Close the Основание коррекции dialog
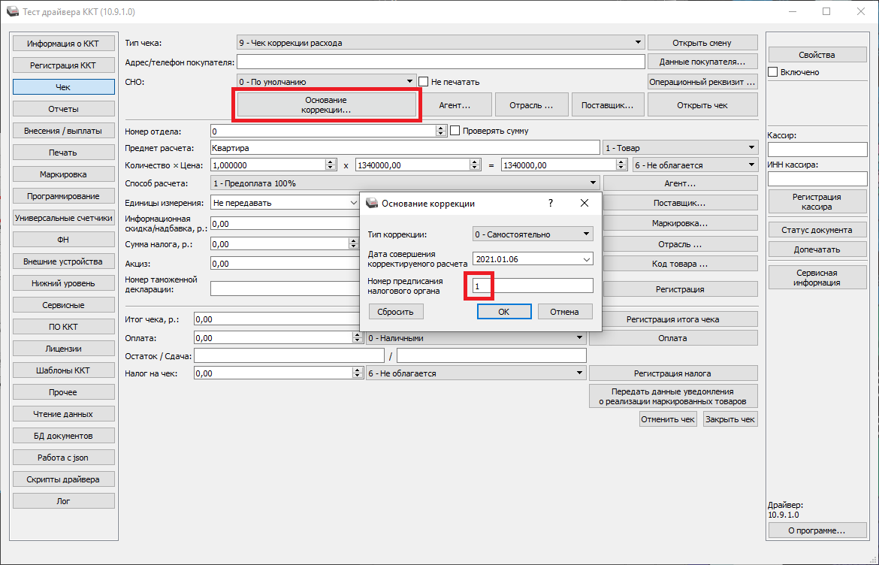The height and width of the screenshot is (565, 879). pyautogui.click(x=584, y=204)
